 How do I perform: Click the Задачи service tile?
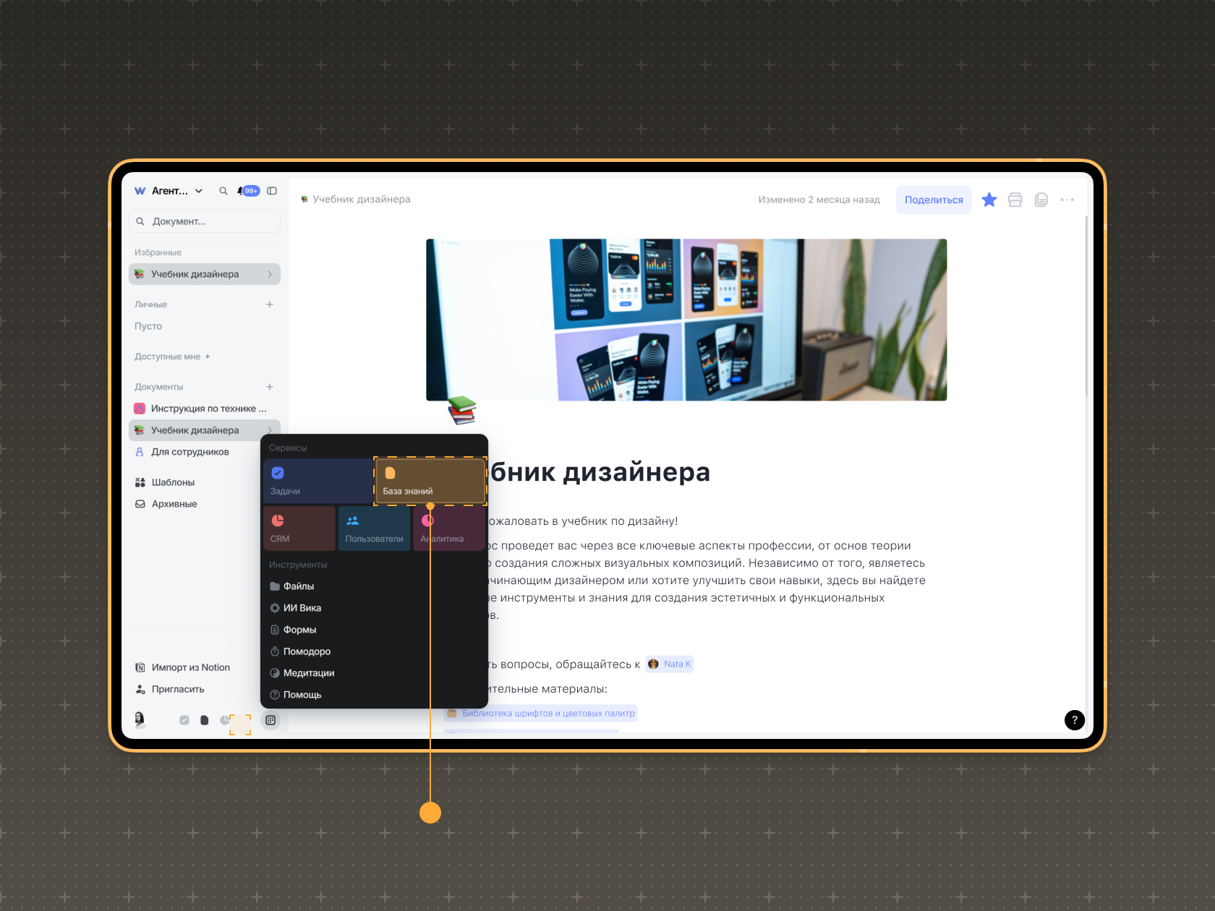317,481
